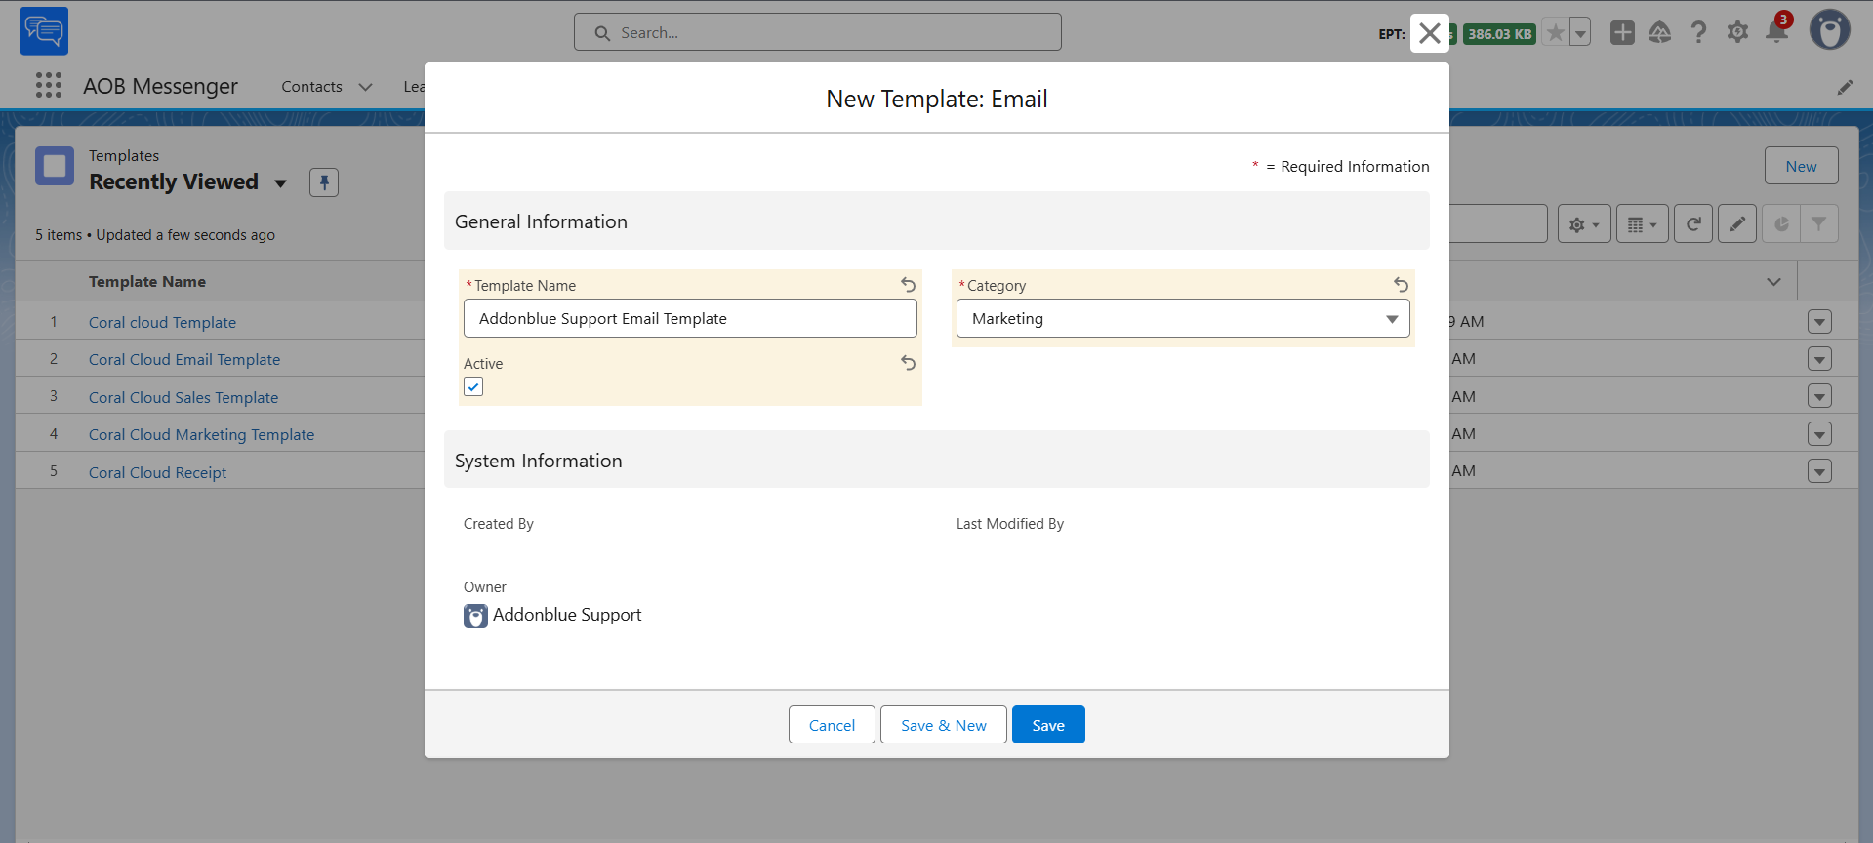Click the AOB Messenger app logo
Viewport: 1873px width, 843px height.
pyautogui.click(x=44, y=31)
